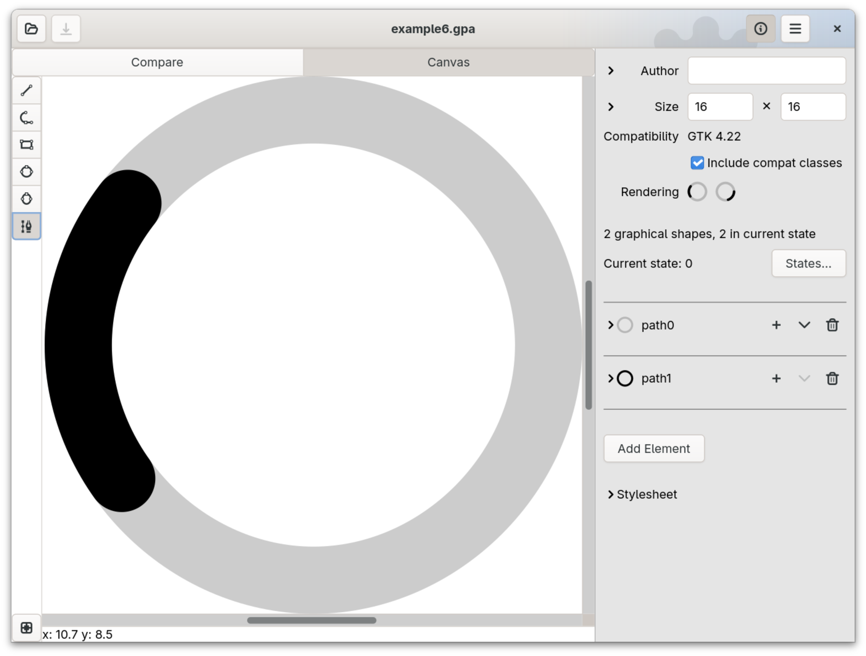Expand the Size row
Image resolution: width=866 pixels, height=656 pixels.
(x=611, y=107)
